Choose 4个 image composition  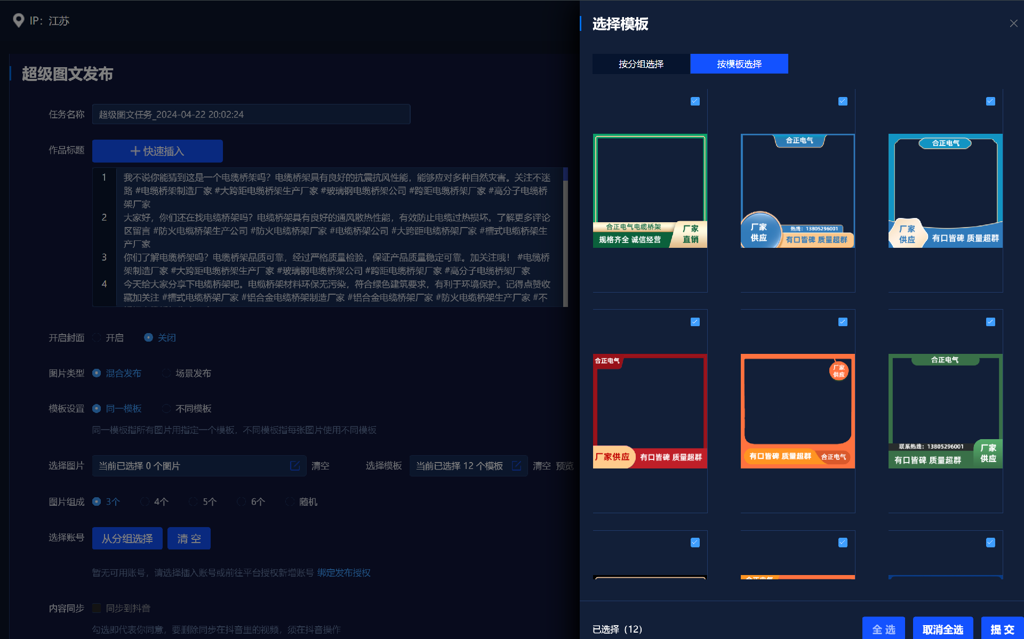[x=145, y=502]
